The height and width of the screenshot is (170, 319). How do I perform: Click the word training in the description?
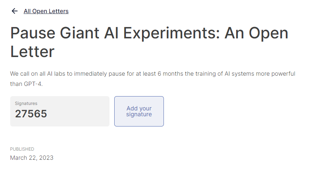206,74
